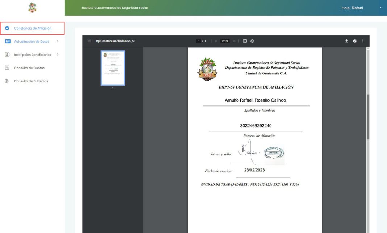Screen dimensions: 387x233
Task: Click the Inscripción Beneficiarios person icon
Action: pos(8,54)
